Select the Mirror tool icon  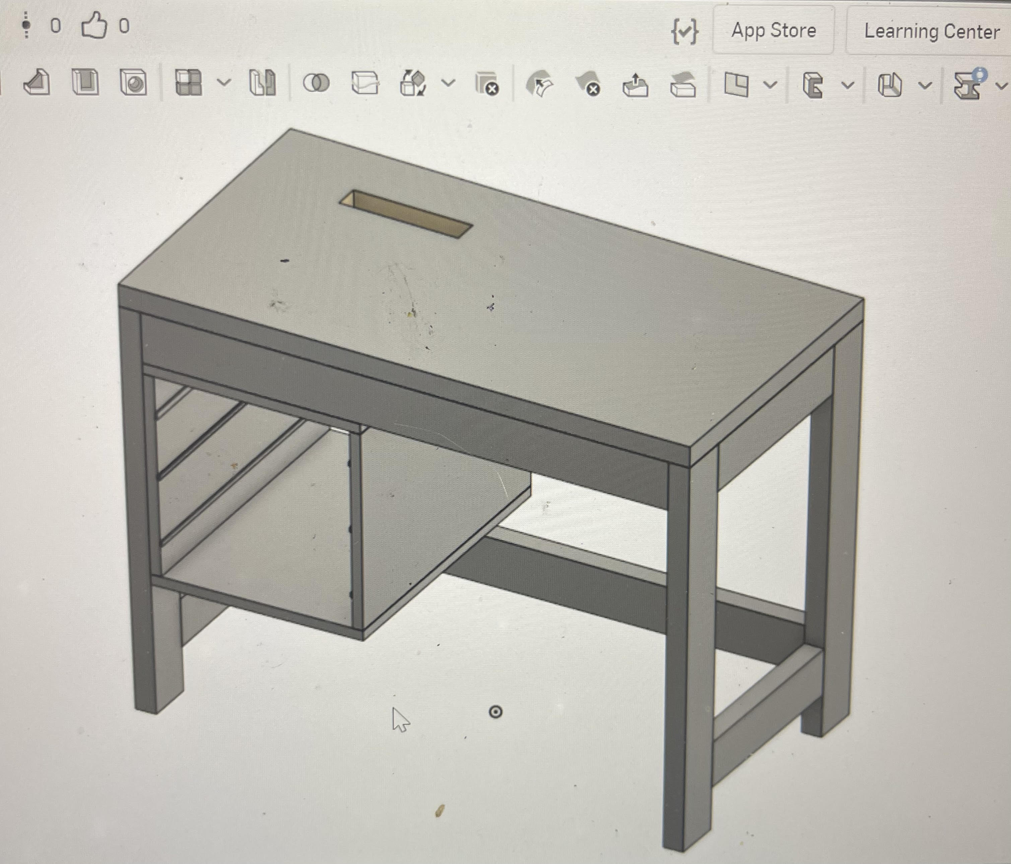point(263,82)
